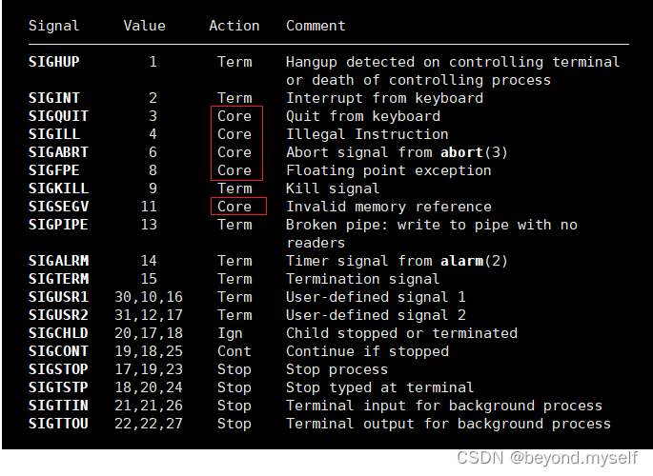Select the SIGTERM signal name

click(x=58, y=279)
